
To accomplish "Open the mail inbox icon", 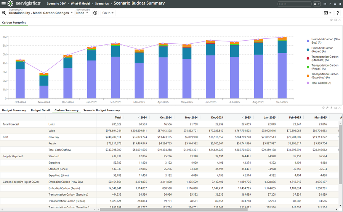I will (x=325, y=4).
